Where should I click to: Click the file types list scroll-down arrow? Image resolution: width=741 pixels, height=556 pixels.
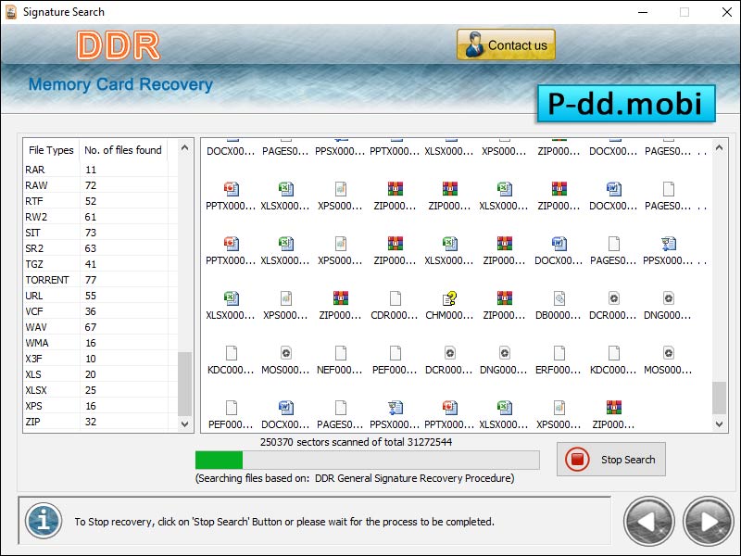coord(185,423)
